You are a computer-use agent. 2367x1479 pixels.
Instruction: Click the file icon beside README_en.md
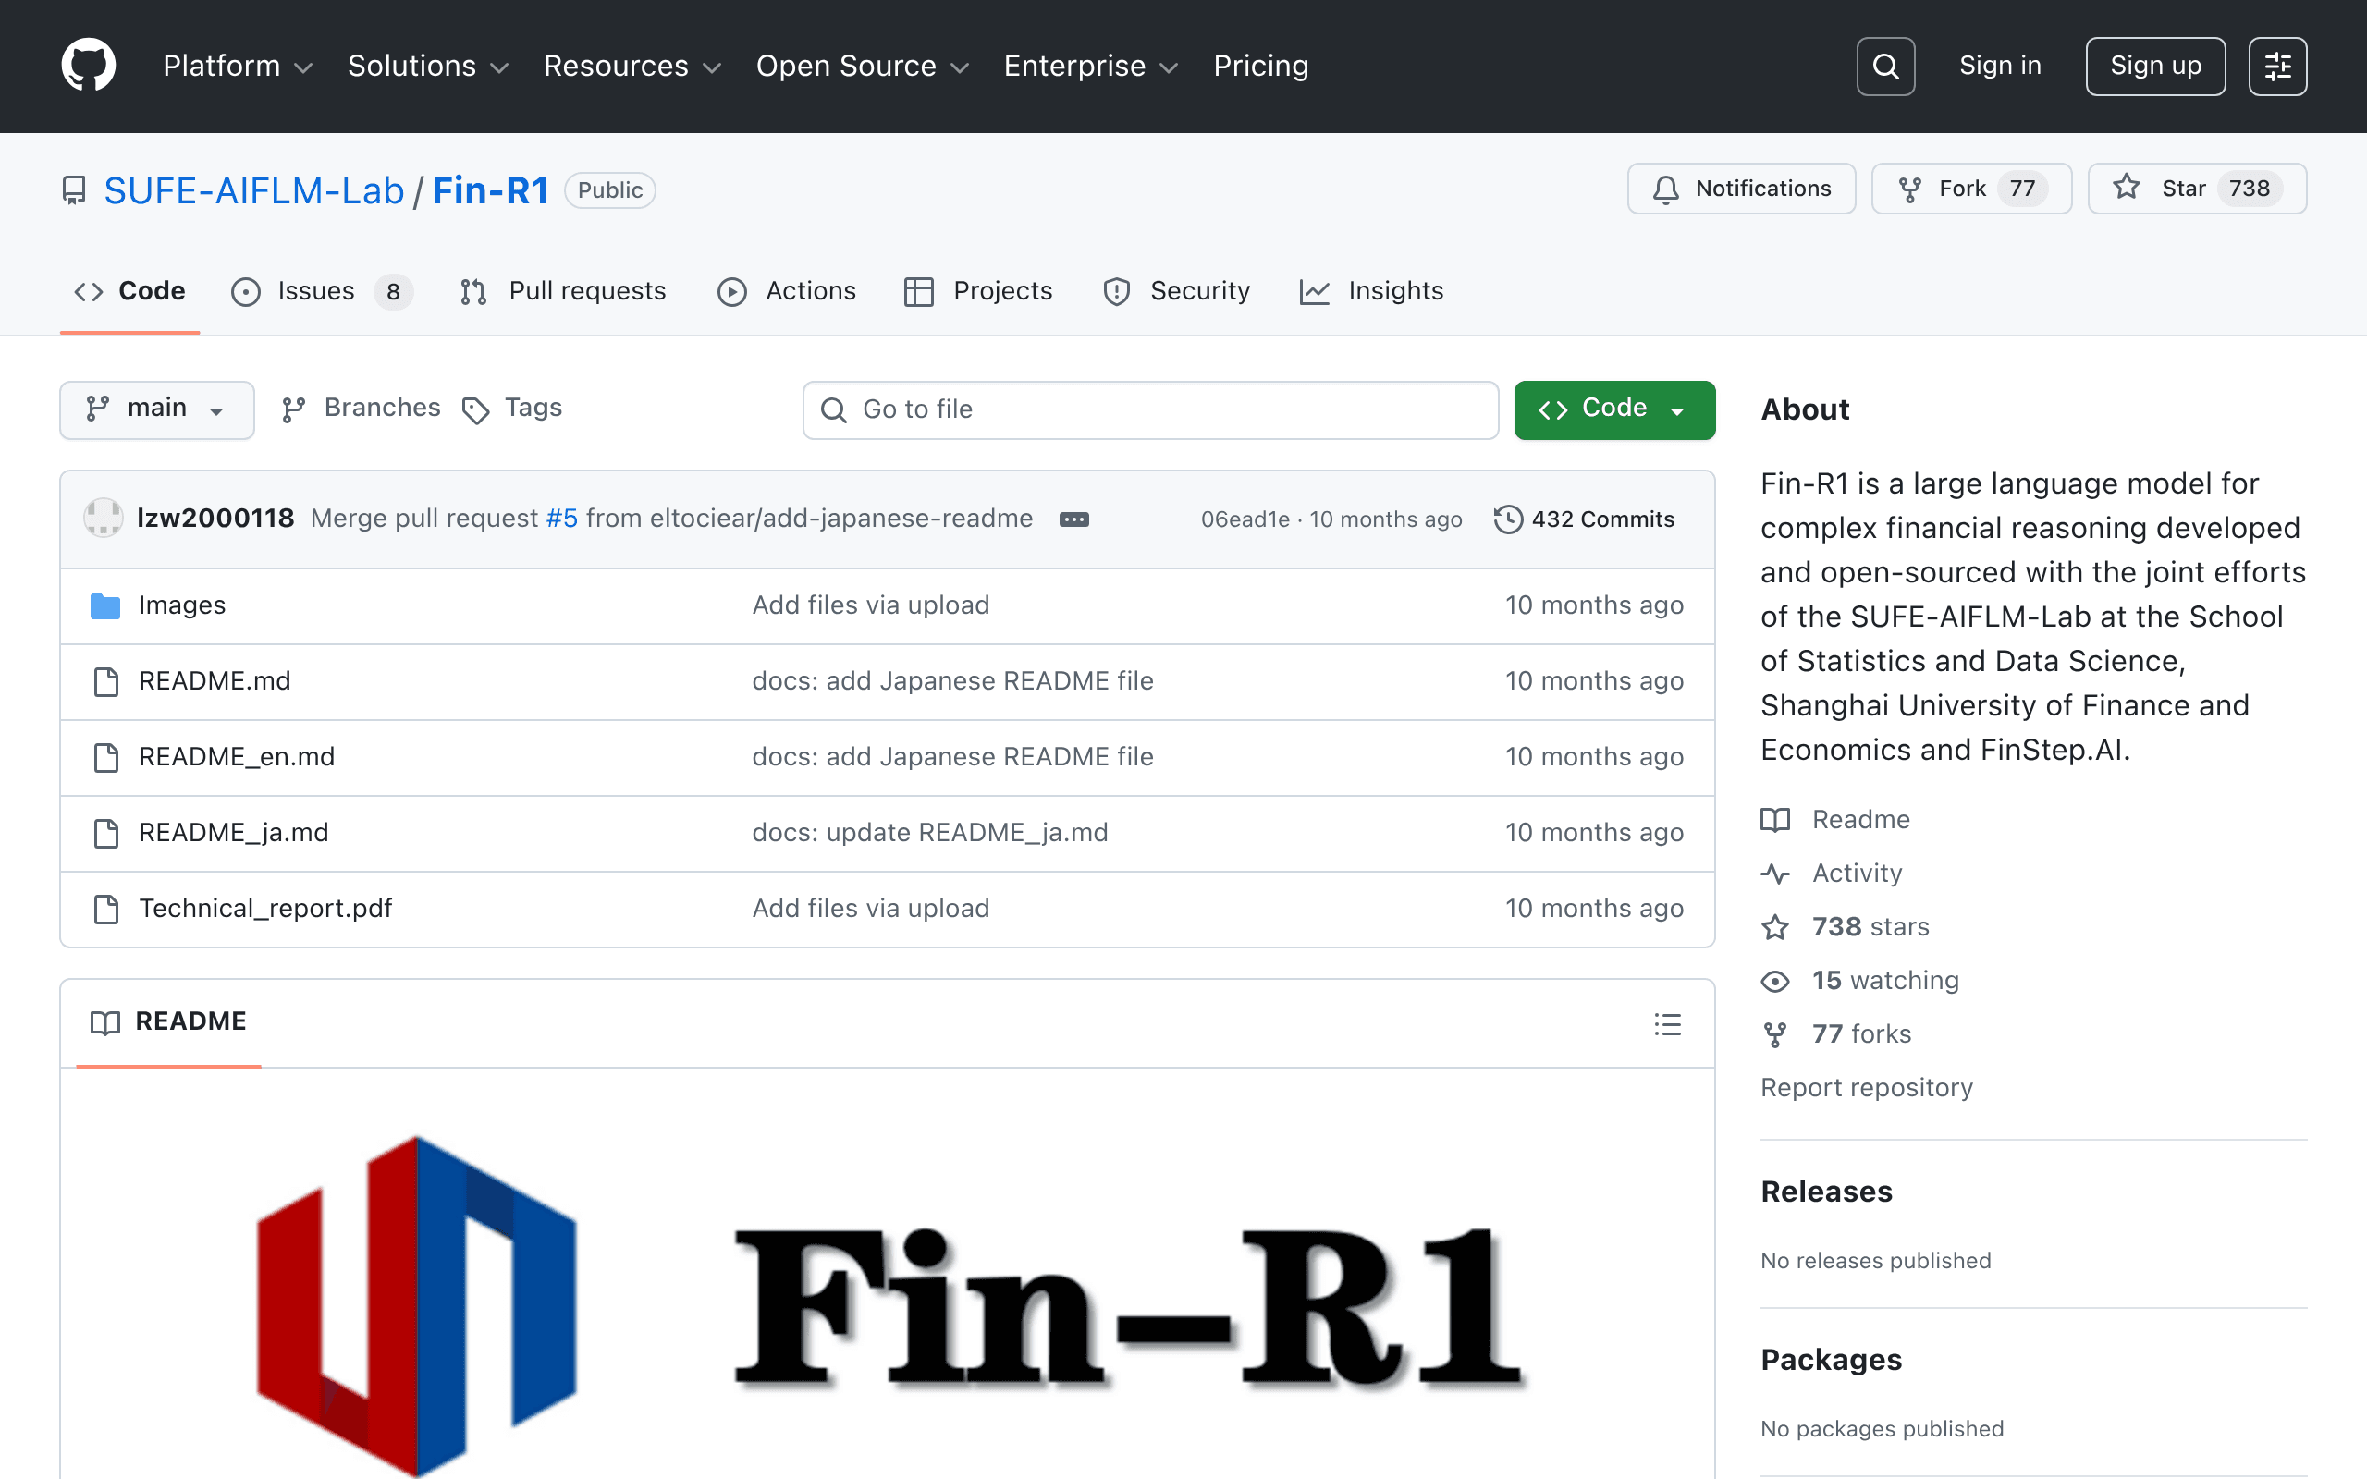click(105, 757)
